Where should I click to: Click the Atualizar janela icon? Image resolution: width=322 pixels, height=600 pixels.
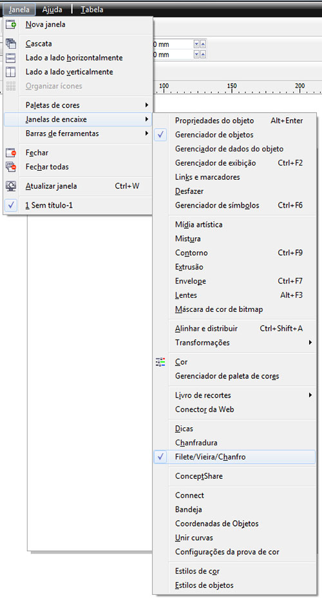pyautogui.click(x=11, y=186)
